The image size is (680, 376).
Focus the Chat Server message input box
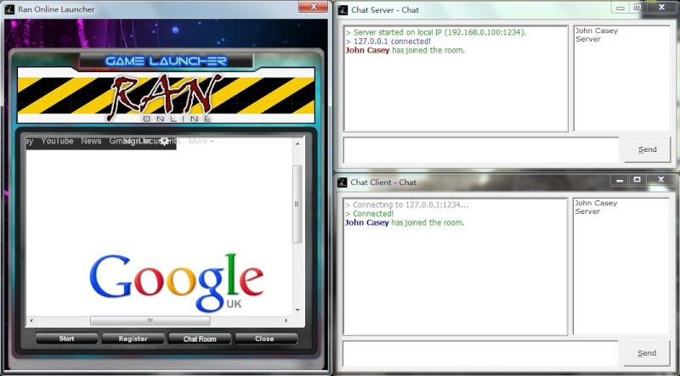point(480,150)
